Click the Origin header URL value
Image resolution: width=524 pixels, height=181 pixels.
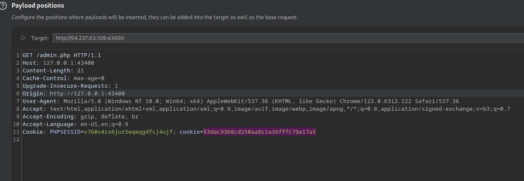(87, 94)
